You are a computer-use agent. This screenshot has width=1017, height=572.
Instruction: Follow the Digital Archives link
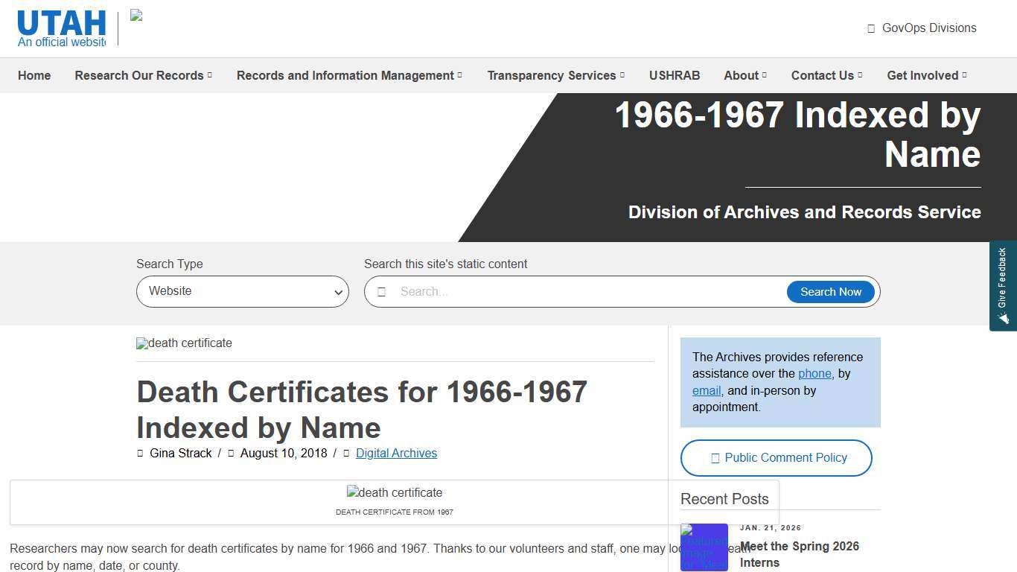coord(396,453)
